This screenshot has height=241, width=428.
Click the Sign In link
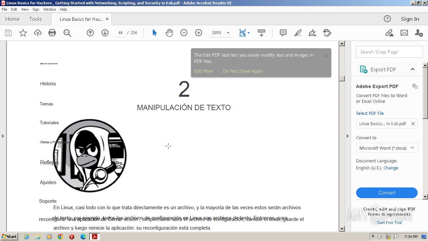point(410,19)
